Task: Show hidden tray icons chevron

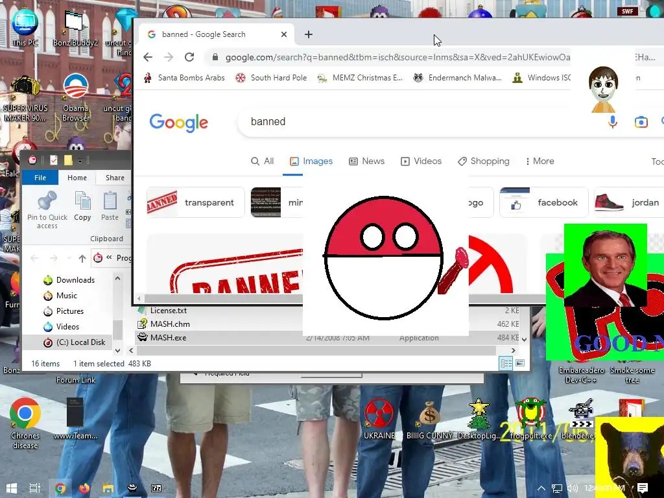Action: pos(541,488)
